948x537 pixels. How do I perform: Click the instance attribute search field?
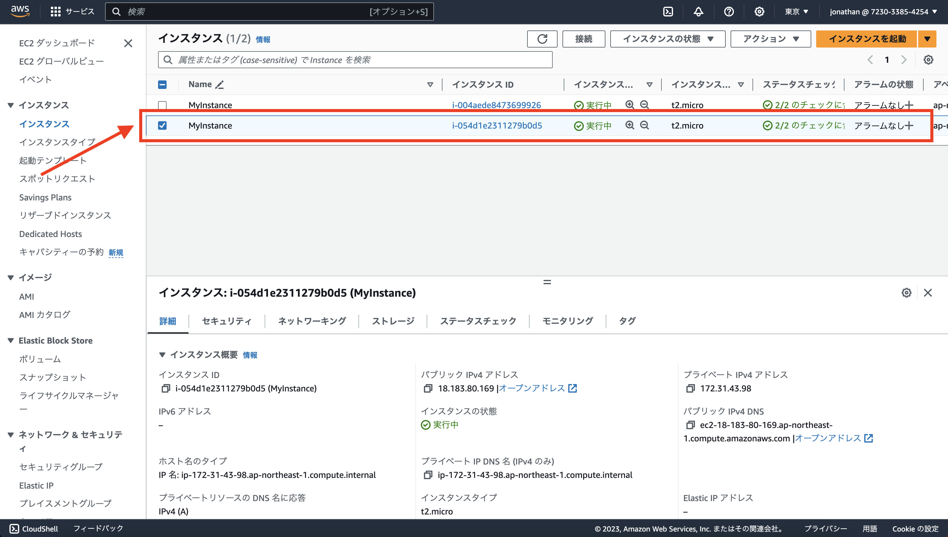pos(354,60)
